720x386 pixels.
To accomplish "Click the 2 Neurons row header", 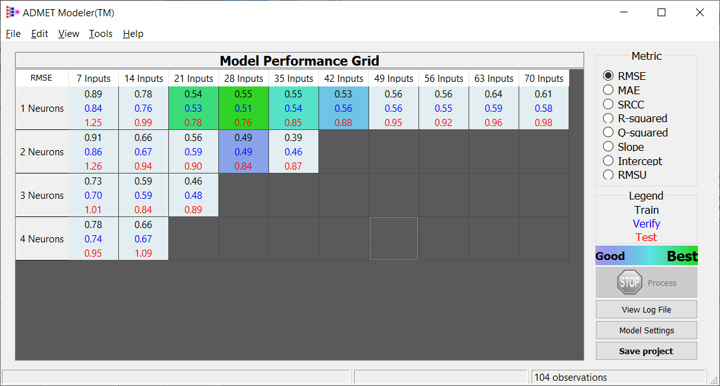I will [x=42, y=151].
